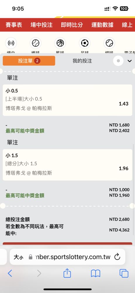The height and width of the screenshot is (293, 135).
Task: Tap the 小 1.5 bet selection card
Action: [67, 165]
